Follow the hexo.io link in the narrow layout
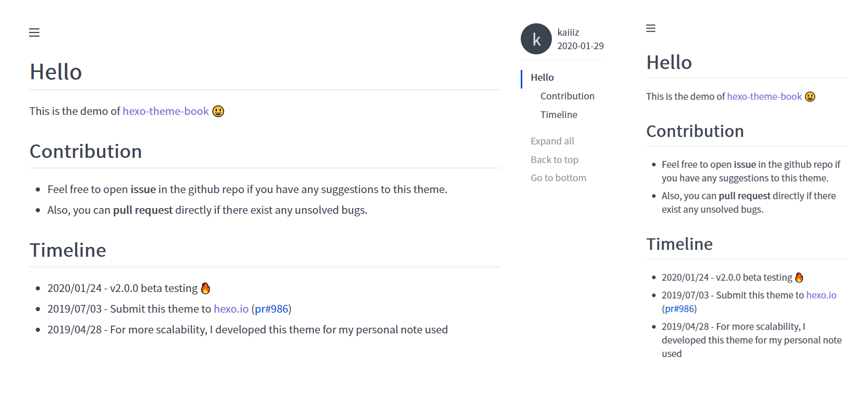This screenshot has width=861, height=410. click(x=821, y=295)
